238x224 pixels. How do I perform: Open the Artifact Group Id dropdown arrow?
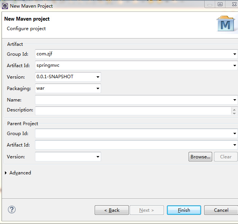coord(235,54)
